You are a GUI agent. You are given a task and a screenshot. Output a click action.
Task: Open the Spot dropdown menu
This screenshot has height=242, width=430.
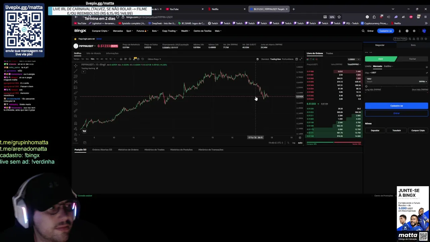pos(129,31)
